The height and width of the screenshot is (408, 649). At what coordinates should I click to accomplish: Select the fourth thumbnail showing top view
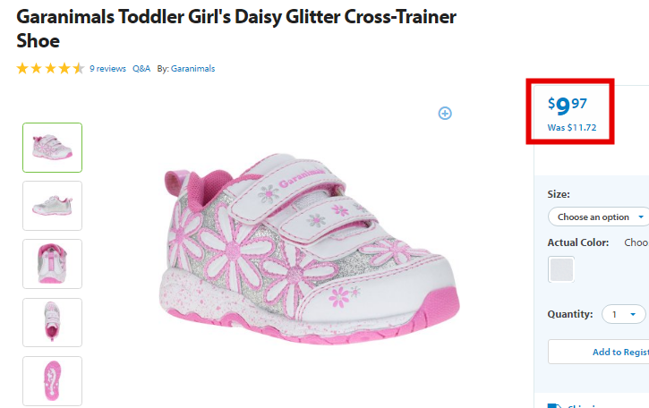tap(52, 322)
